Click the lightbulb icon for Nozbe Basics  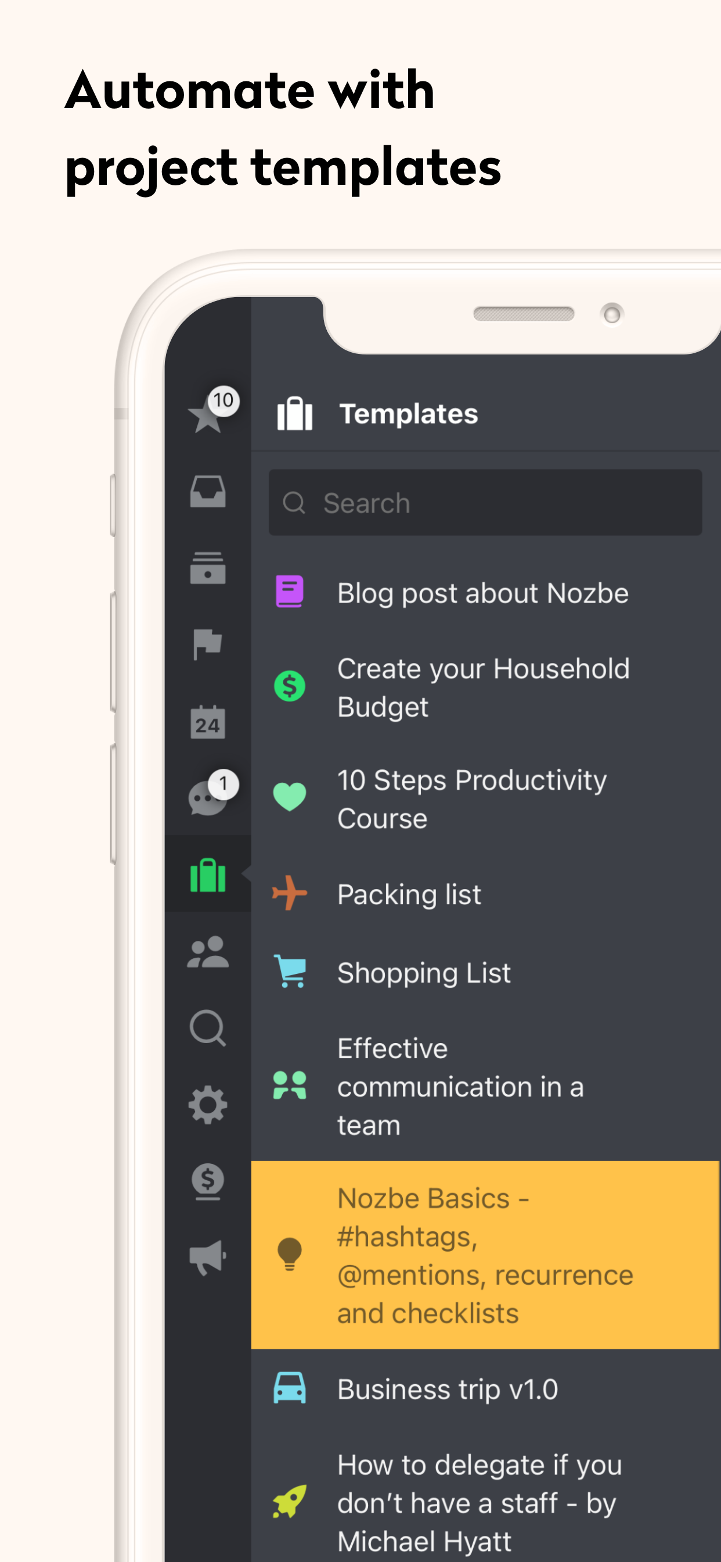coord(290,1254)
